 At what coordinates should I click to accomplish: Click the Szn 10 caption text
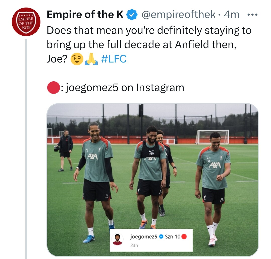pyautogui.click(x=173, y=236)
